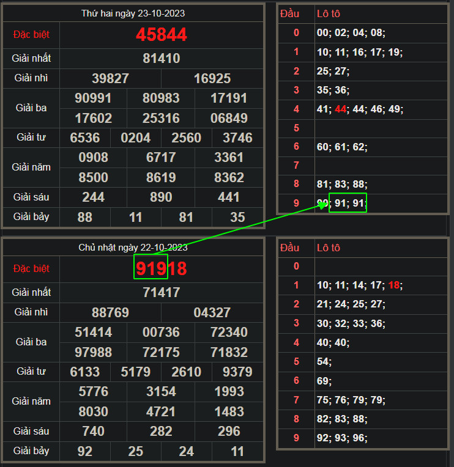
Task: Select third prize number 90991
Action: 93,98
